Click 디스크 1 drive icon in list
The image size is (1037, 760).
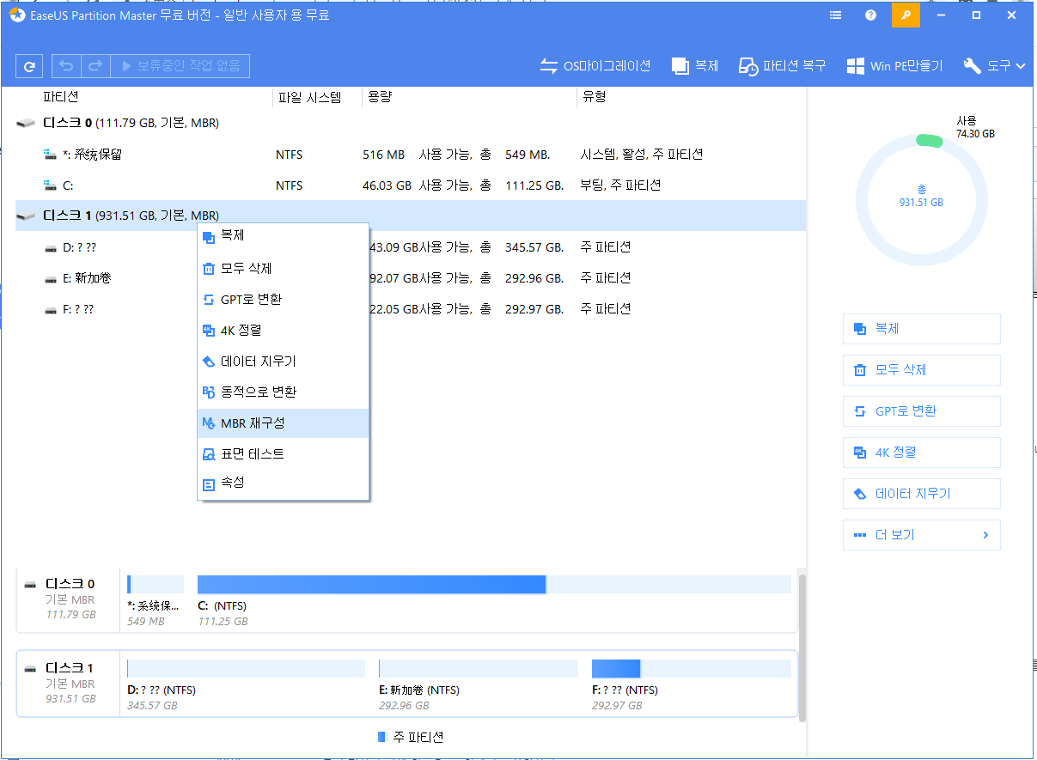pyautogui.click(x=27, y=217)
